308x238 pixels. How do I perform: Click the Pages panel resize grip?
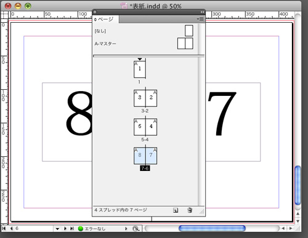click(202, 212)
